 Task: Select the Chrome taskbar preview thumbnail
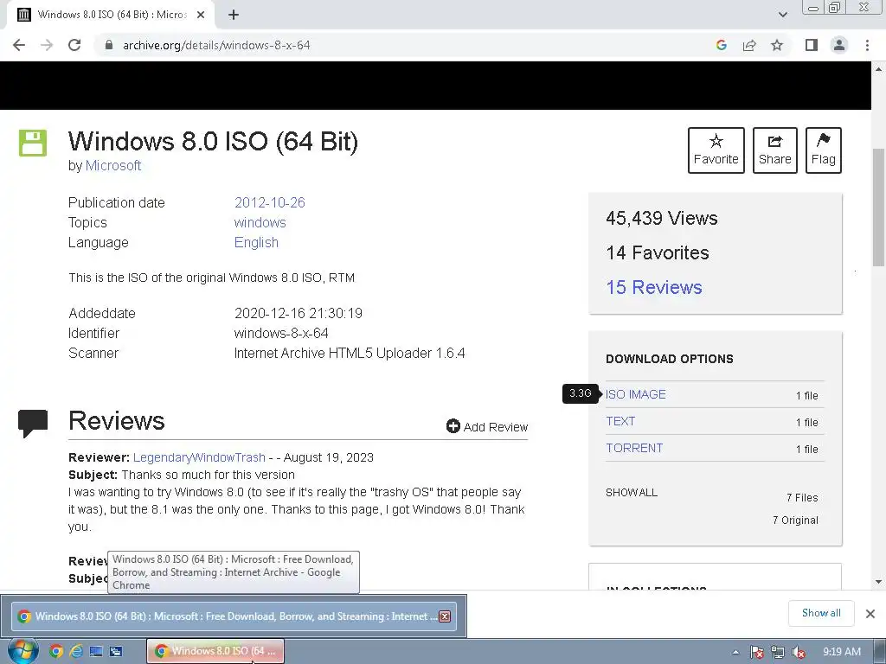pyautogui.click(x=234, y=616)
